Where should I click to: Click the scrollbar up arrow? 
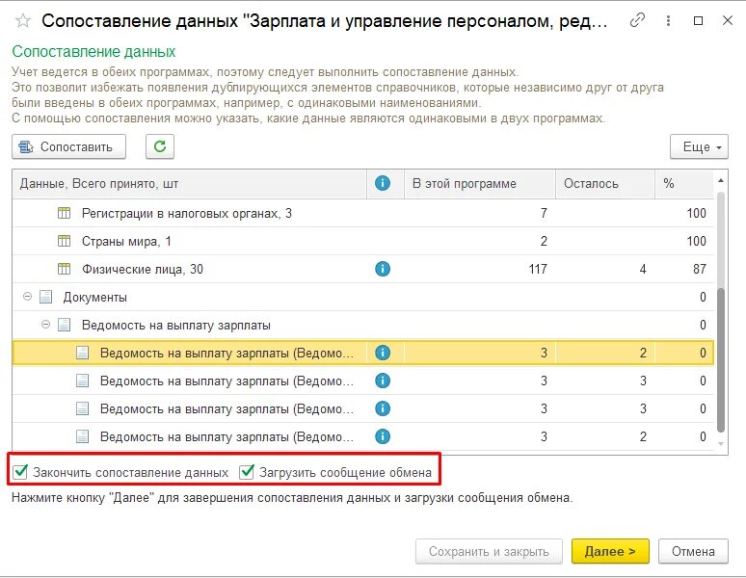click(721, 181)
